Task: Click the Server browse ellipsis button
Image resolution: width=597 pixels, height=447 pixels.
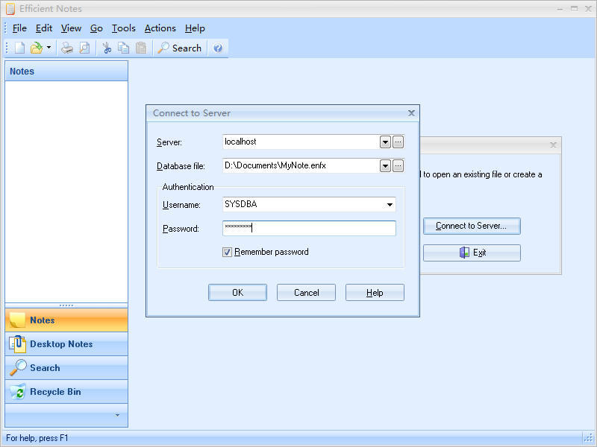Action: coord(398,142)
